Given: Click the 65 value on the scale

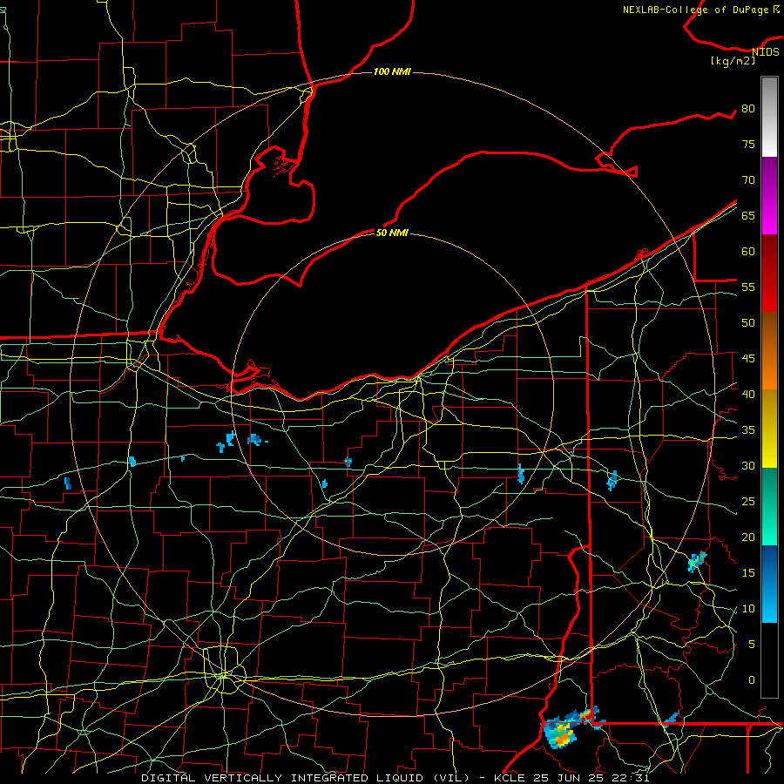Looking at the screenshot, I should click(x=748, y=215).
